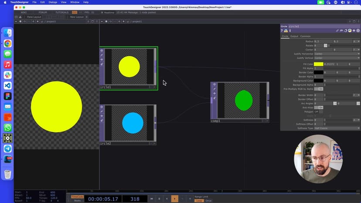Open operator help question mark icon
This screenshot has width=361, height=203.
pyautogui.click(x=282, y=31)
